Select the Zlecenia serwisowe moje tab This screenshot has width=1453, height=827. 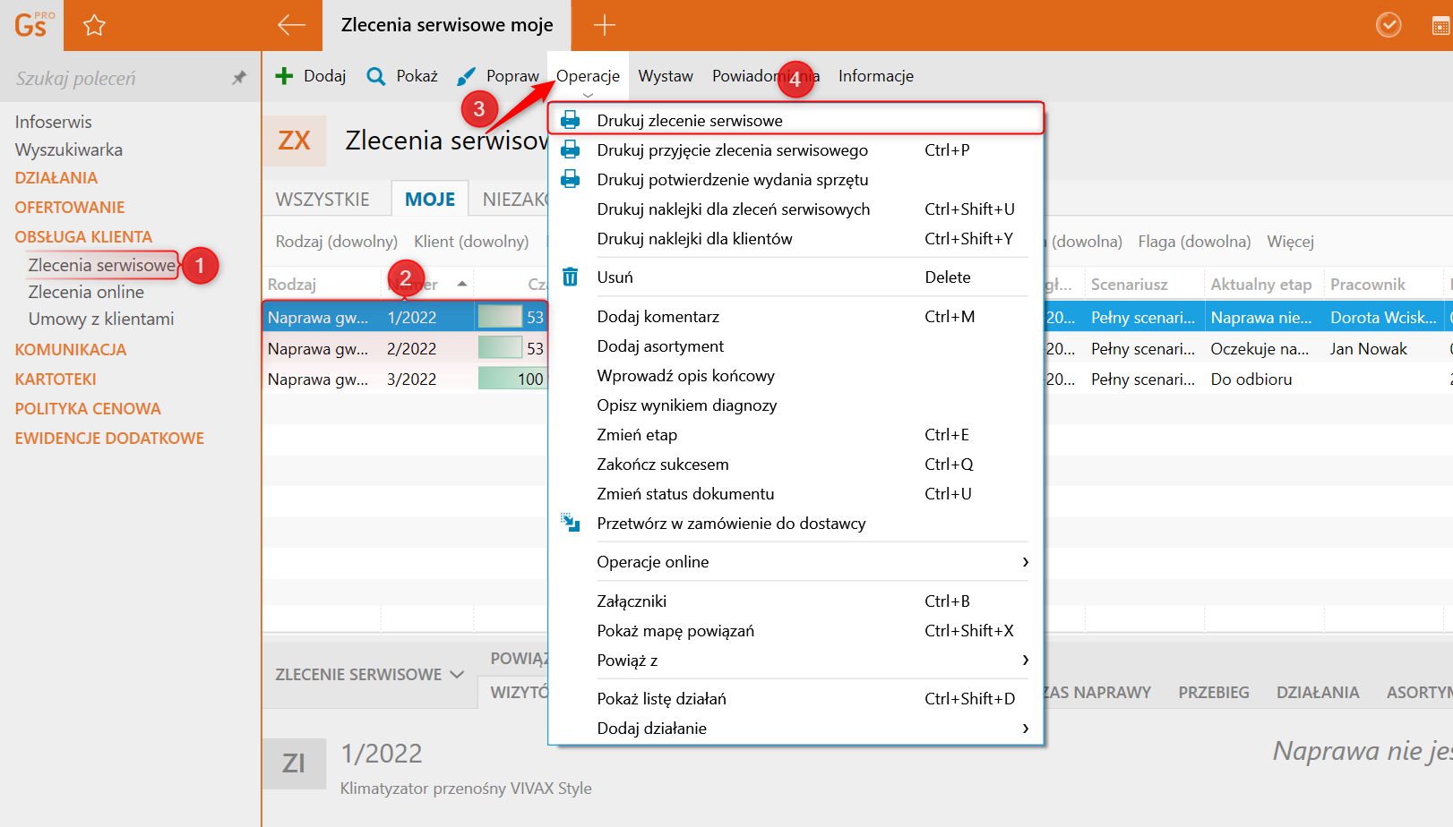447,25
